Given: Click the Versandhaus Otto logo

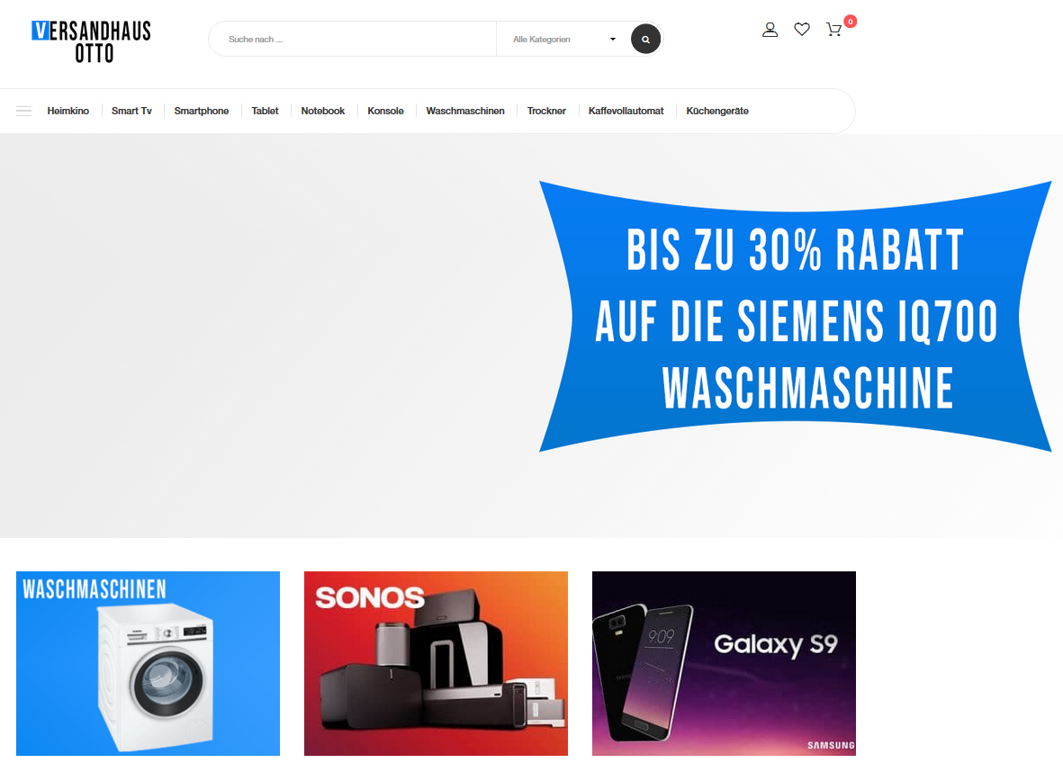Looking at the screenshot, I should click(x=92, y=41).
